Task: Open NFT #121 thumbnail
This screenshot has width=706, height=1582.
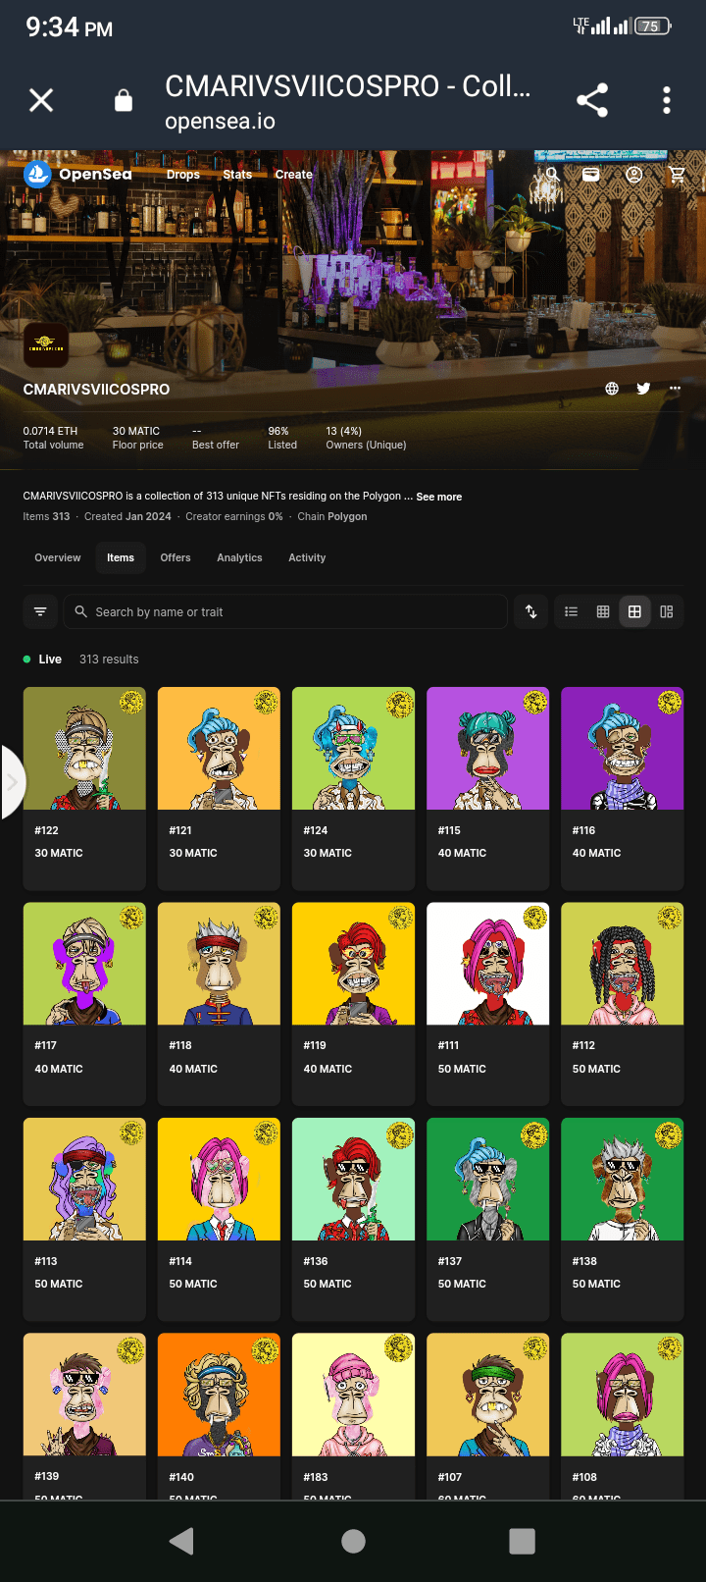Action: [x=219, y=749]
